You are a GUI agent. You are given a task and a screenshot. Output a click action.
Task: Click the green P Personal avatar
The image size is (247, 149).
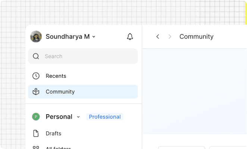(36, 117)
